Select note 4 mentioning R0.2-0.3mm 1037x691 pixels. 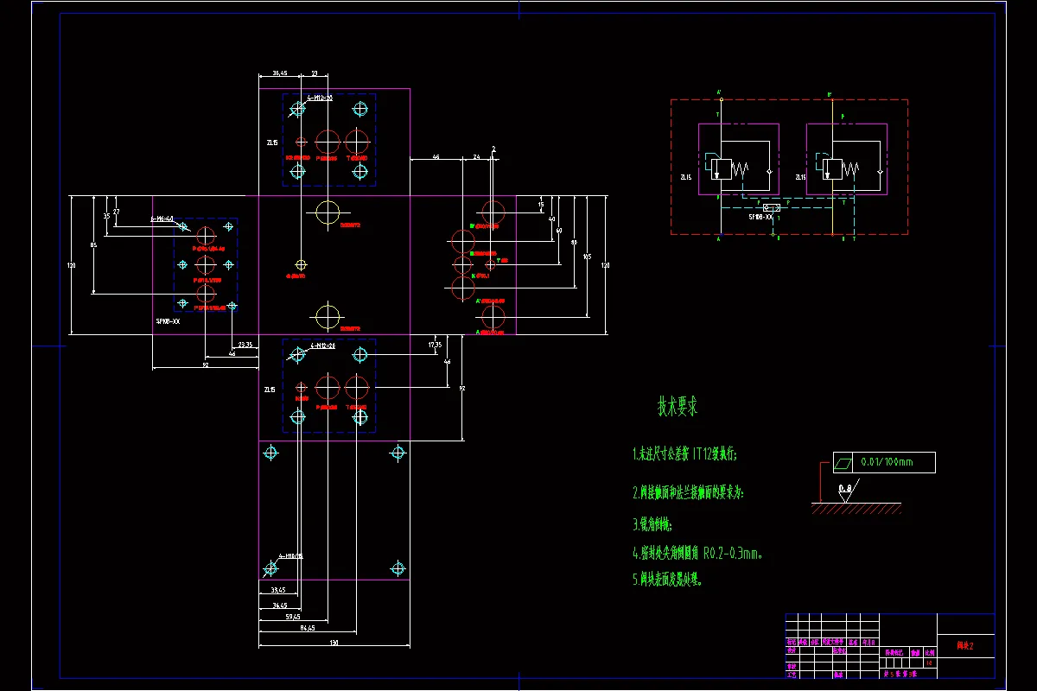697,553
